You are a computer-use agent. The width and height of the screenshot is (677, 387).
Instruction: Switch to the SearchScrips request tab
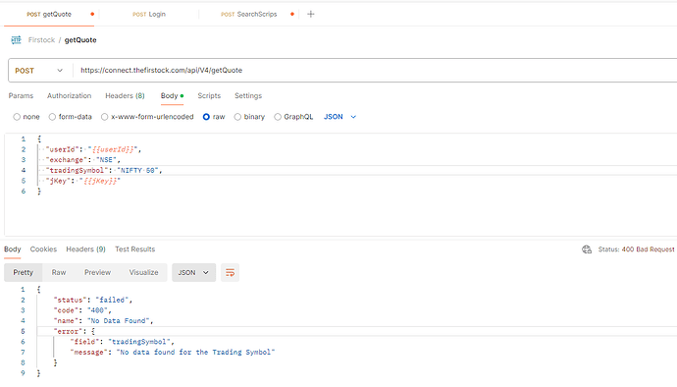248,15
